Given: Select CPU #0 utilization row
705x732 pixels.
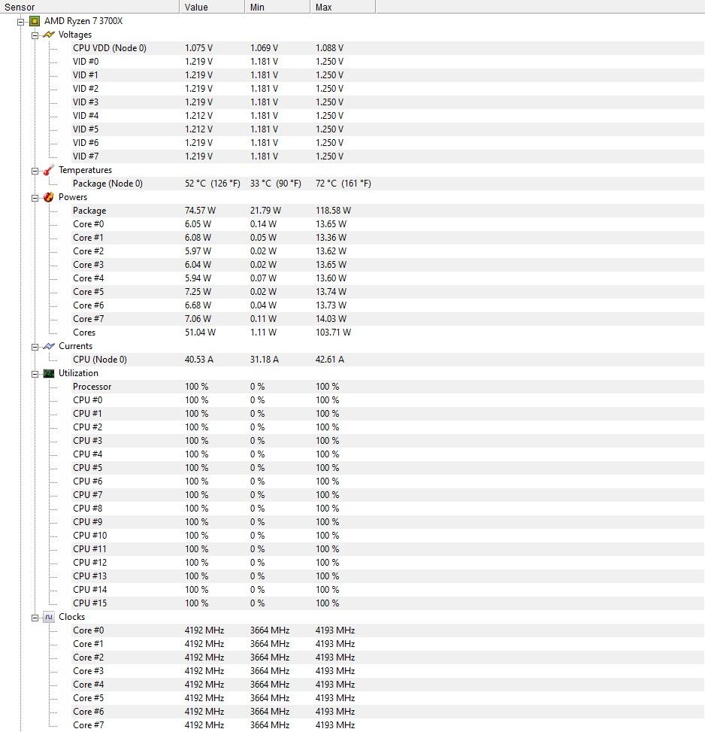Looking at the screenshot, I should [387, 400].
